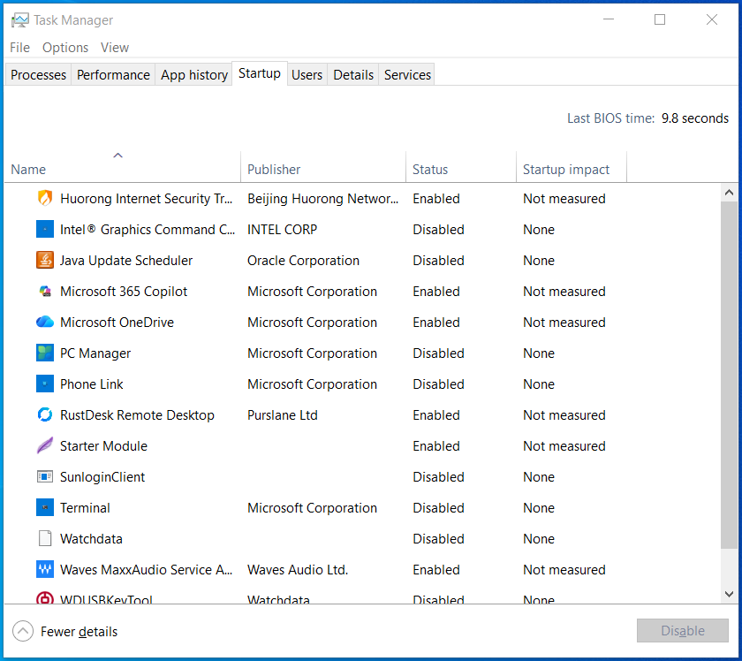Select the Phone Link name
The height and width of the screenshot is (661, 742).
[x=91, y=384]
